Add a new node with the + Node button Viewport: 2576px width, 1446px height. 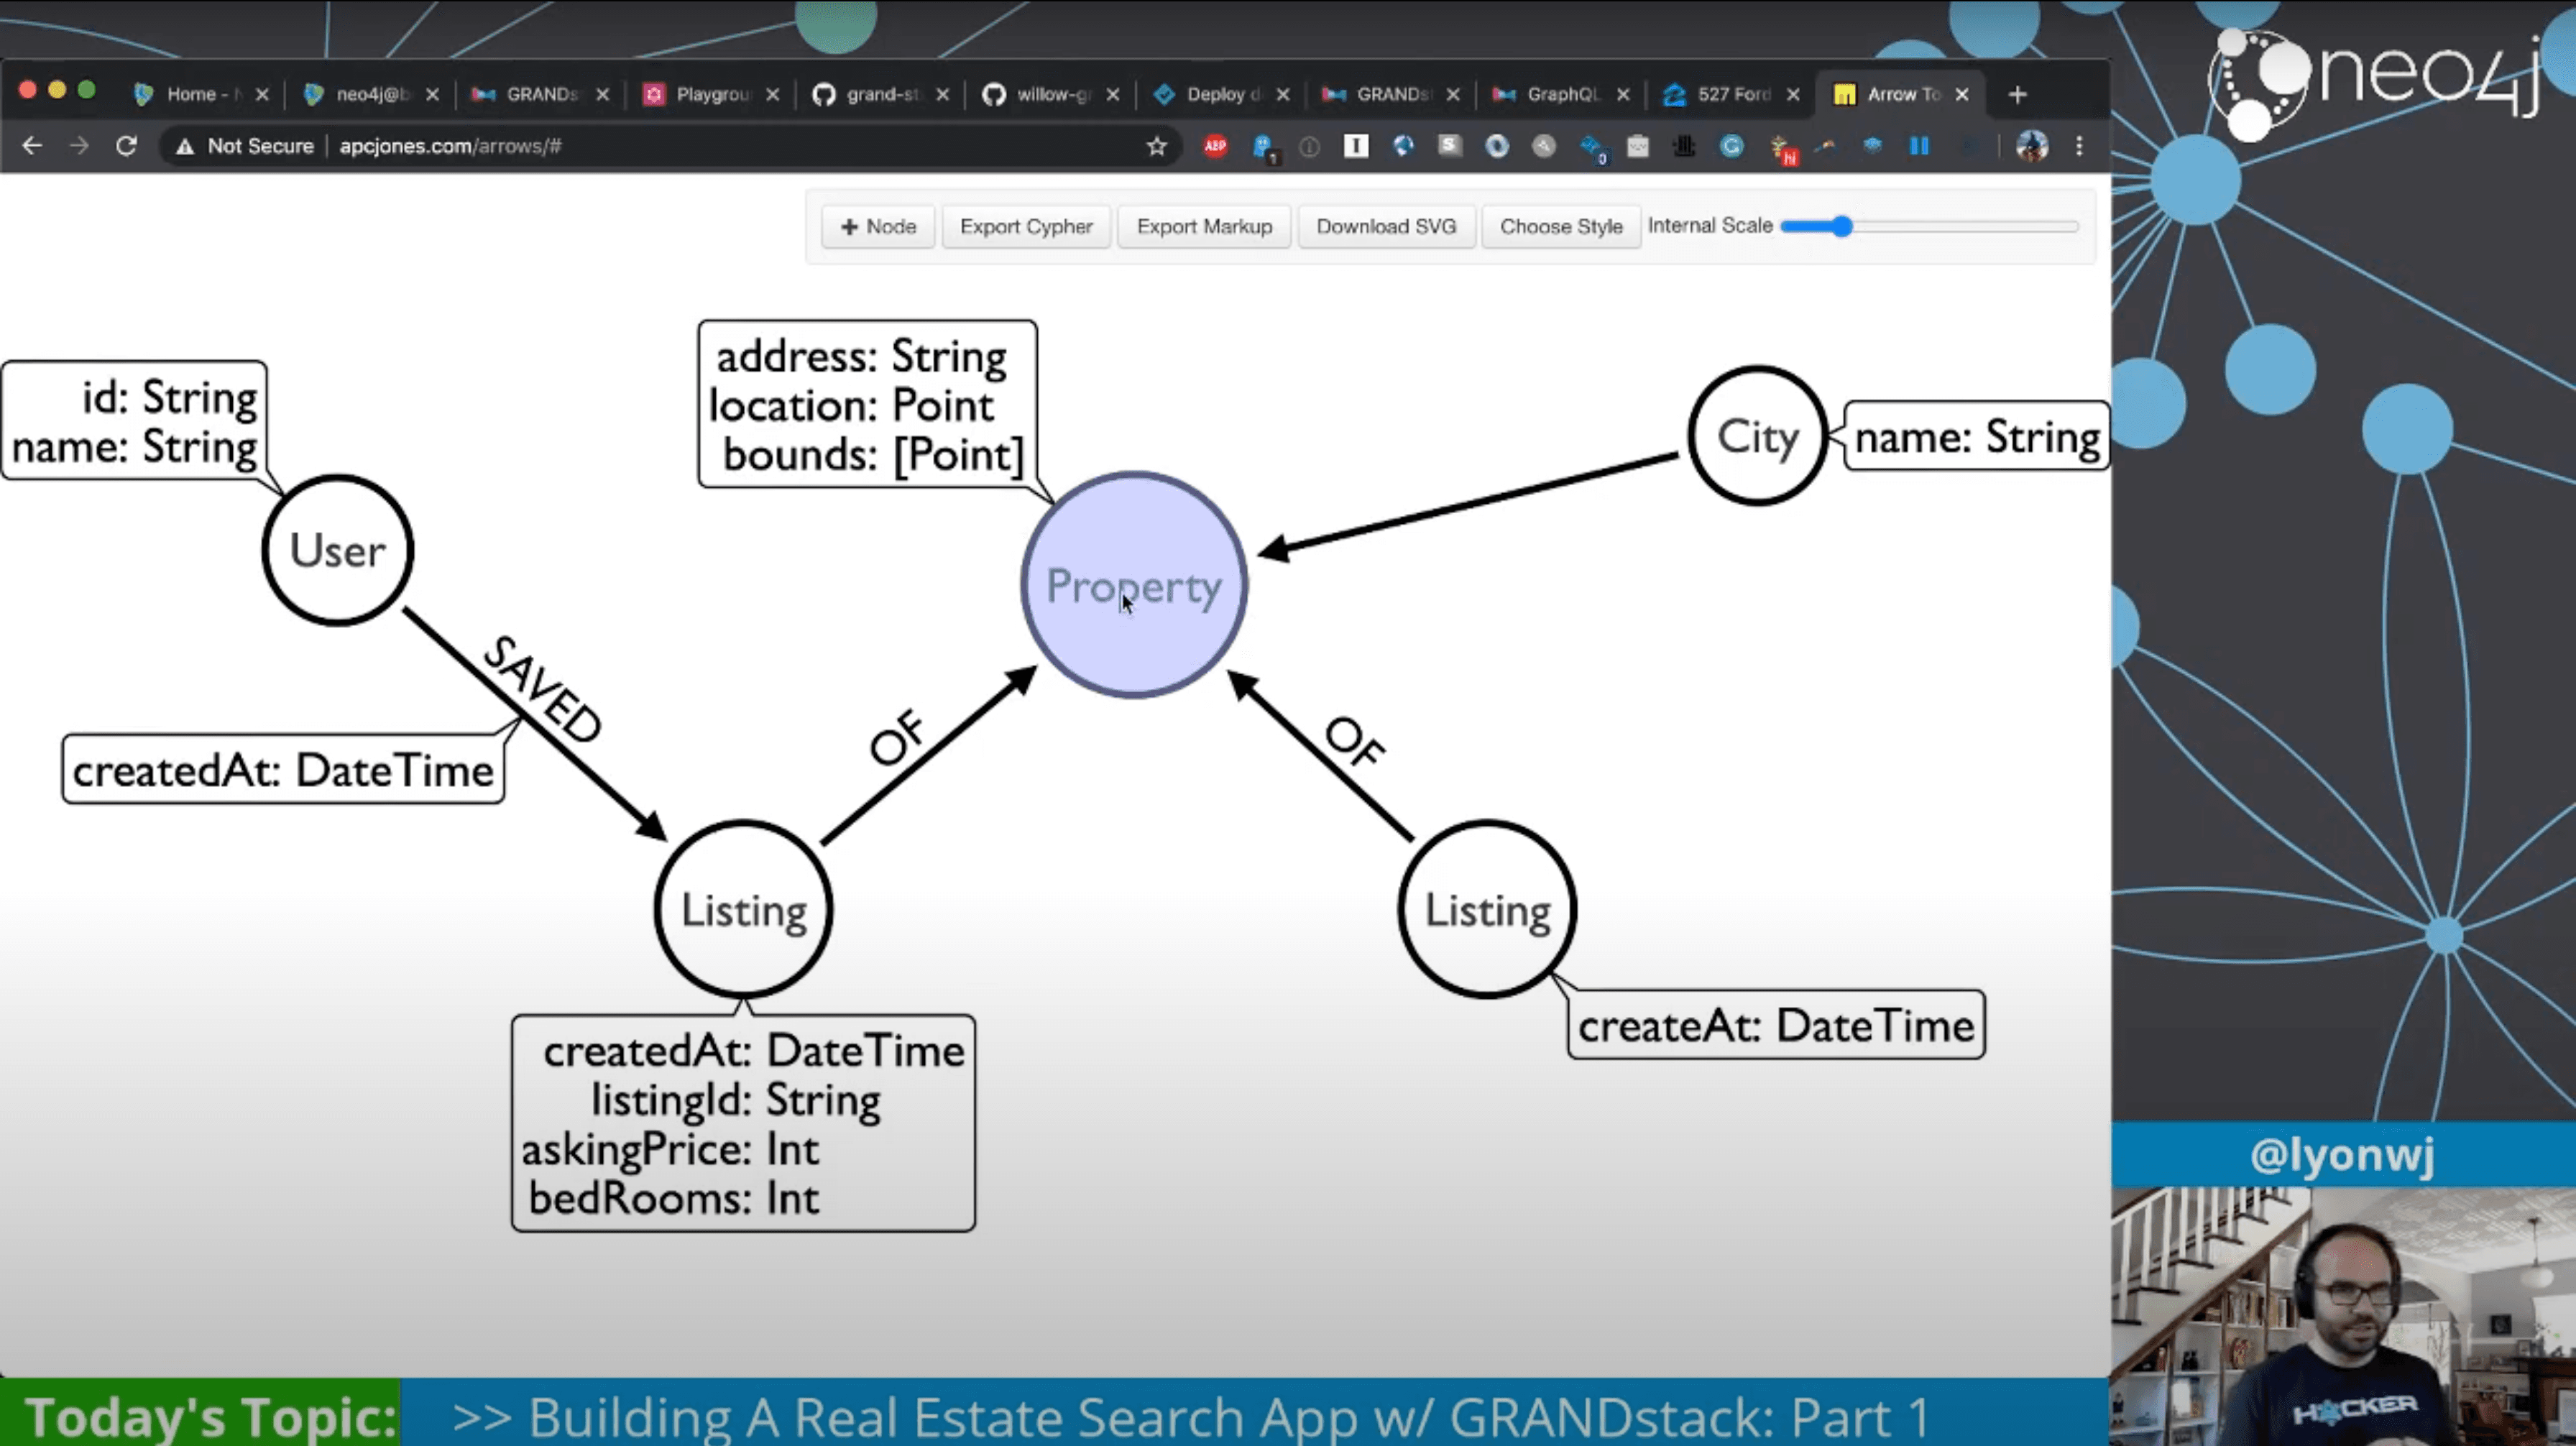click(878, 227)
